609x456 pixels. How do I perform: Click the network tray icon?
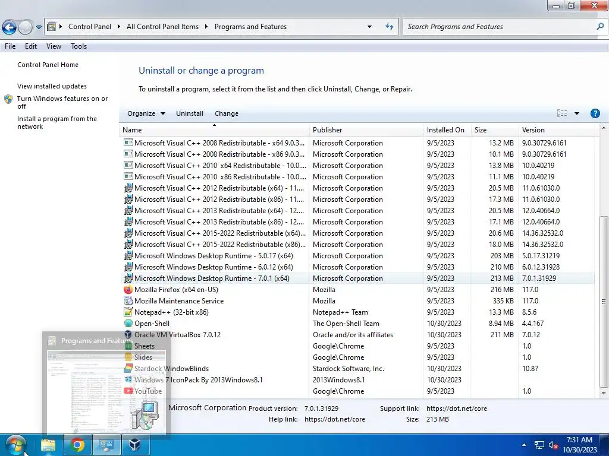click(x=539, y=445)
